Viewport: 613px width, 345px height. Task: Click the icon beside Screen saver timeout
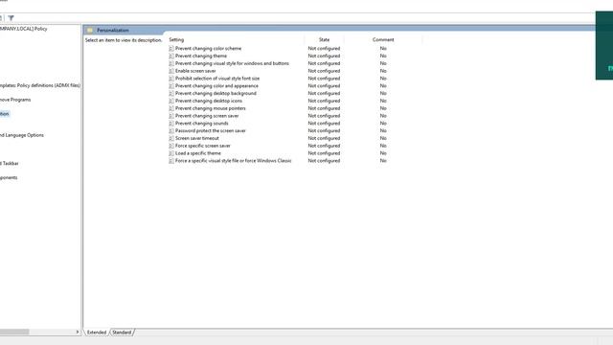pyautogui.click(x=171, y=138)
